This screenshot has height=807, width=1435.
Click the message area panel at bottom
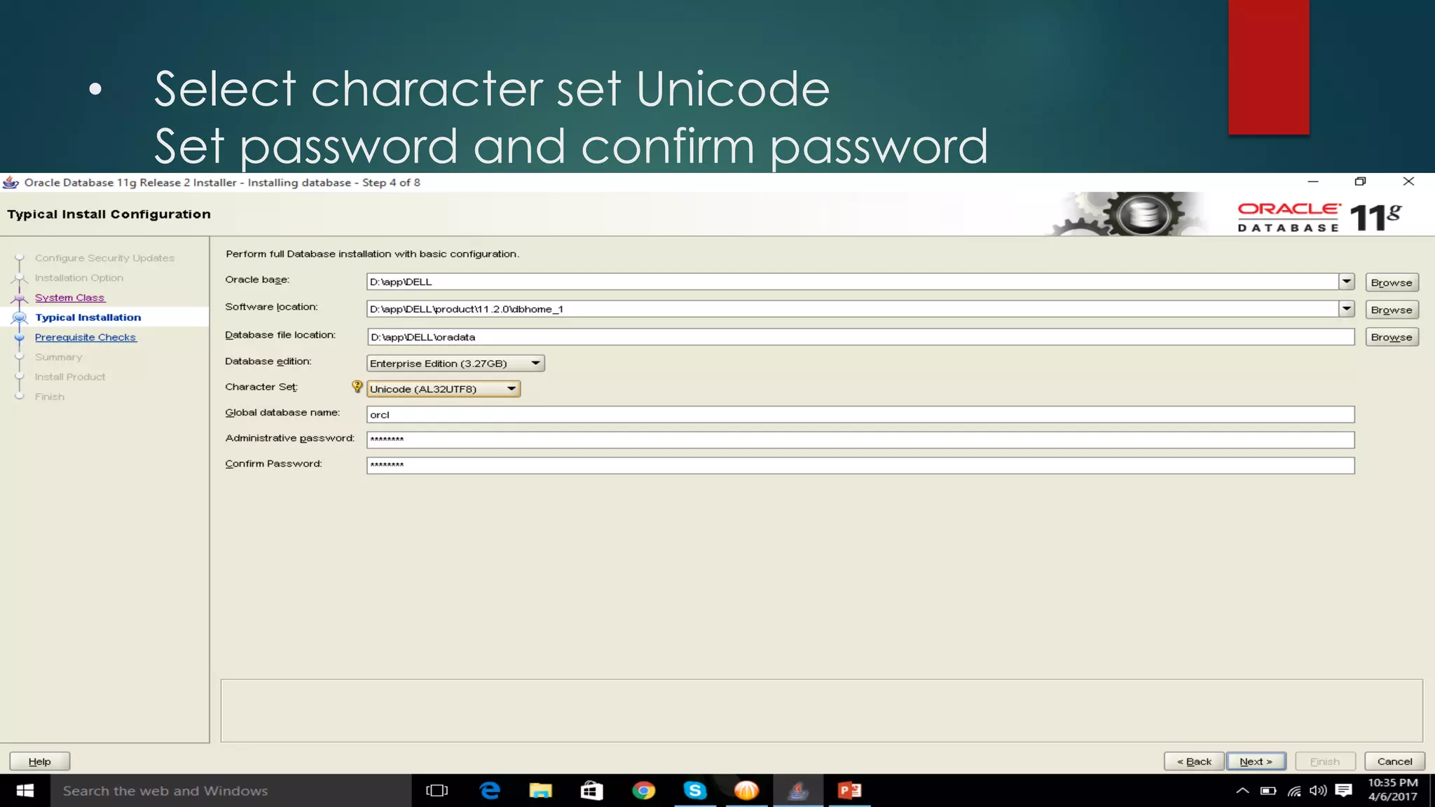(x=821, y=710)
